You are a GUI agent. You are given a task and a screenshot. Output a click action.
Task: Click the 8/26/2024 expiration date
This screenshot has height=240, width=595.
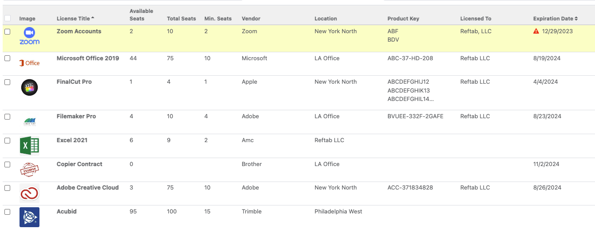click(x=547, y=188)
